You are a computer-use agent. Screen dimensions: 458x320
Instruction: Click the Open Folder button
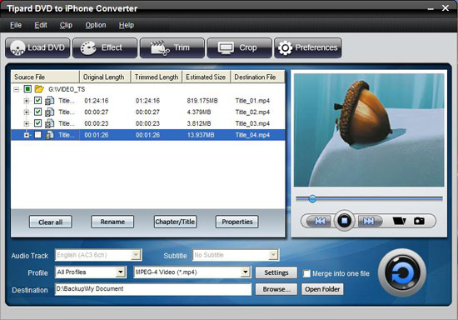[322, 289]
